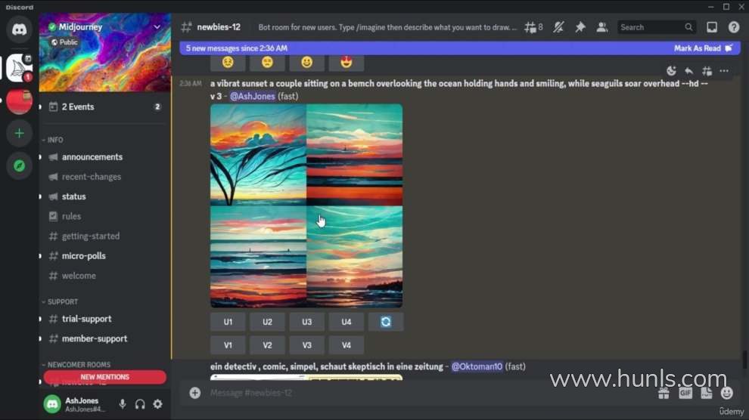Viewport: 749px width, 420px height.
Task: Open User Settings gear icon
Action: click(x=157, y=404)
